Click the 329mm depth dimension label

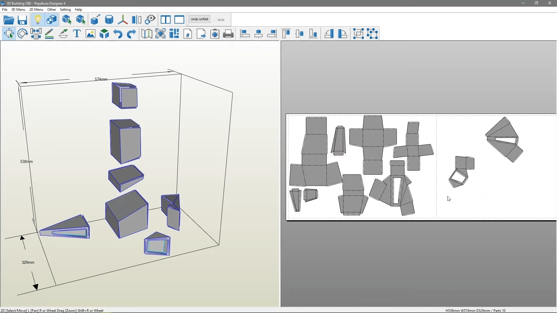point(28,262)
